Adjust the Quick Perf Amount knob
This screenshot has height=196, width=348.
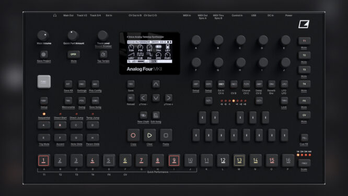(x=73, y=36)
